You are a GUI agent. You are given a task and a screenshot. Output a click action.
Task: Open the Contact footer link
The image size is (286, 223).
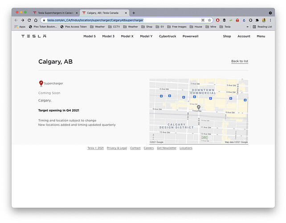(x=135, y=148)
